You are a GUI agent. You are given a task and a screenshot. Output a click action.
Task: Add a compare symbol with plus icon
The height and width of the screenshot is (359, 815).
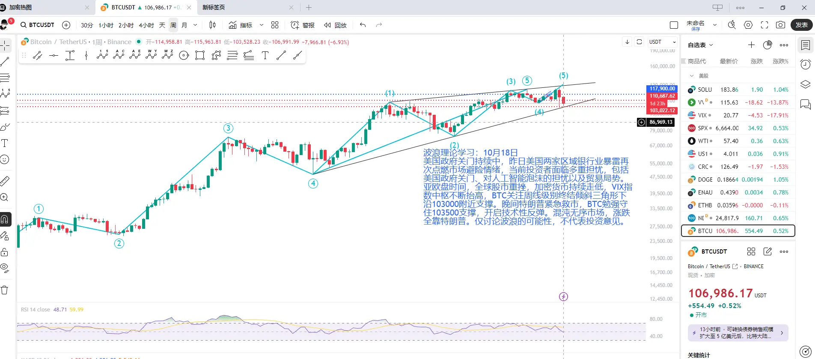66,25
